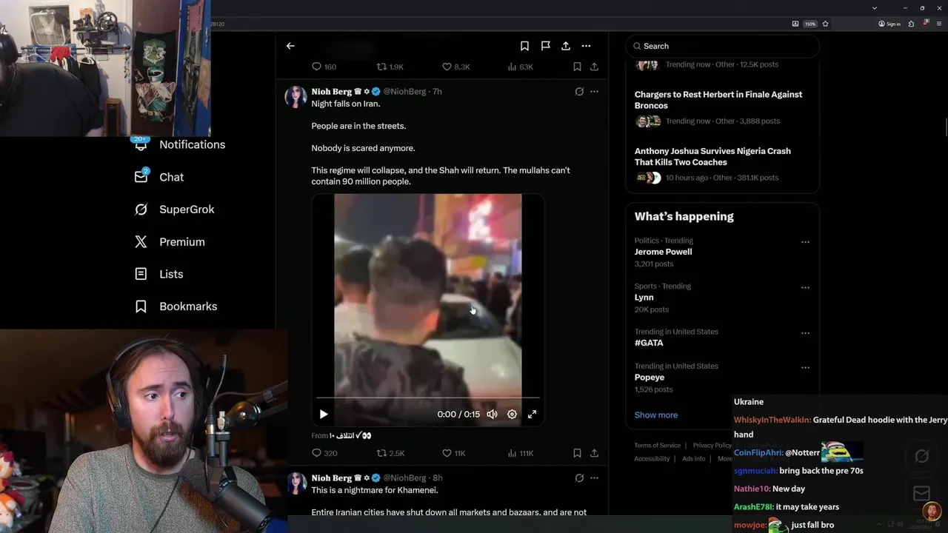
Task: Open options for Lynn trend
Action: tap(805, 288)
